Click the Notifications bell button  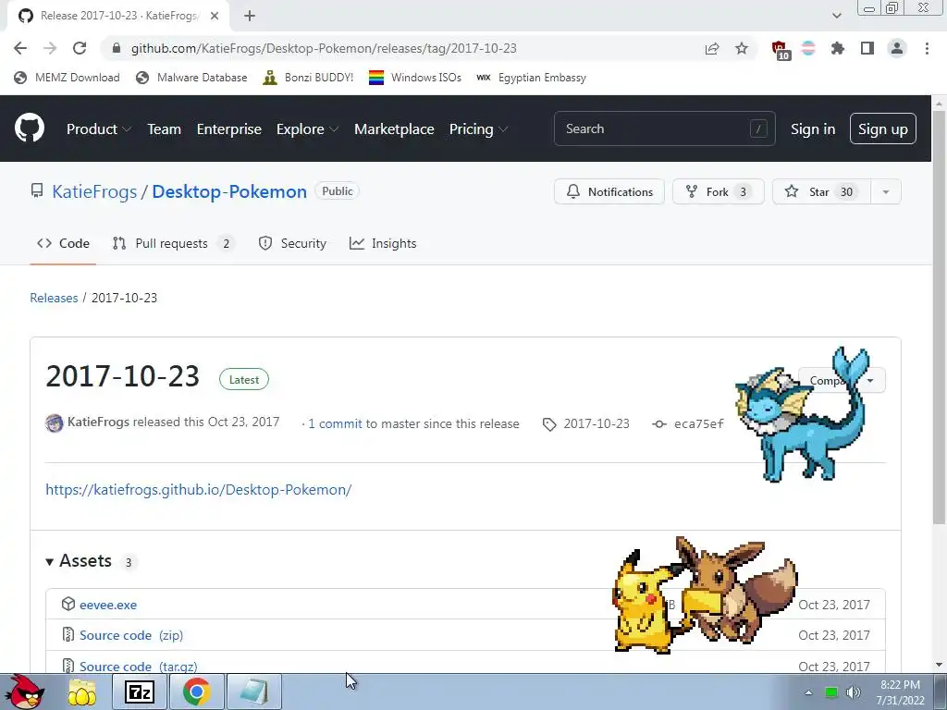609,192
